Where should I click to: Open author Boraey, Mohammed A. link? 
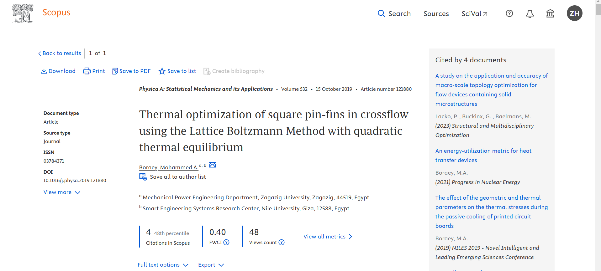169,167
